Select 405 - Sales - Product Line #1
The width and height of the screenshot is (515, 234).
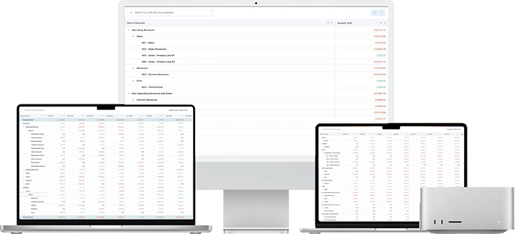click(x=256, y=55)
